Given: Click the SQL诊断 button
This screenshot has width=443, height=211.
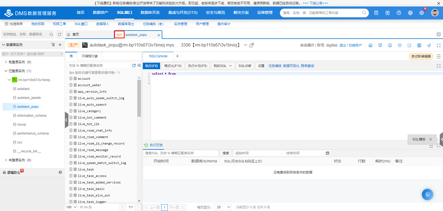Looking at the screenshot, I should [245, 66].
